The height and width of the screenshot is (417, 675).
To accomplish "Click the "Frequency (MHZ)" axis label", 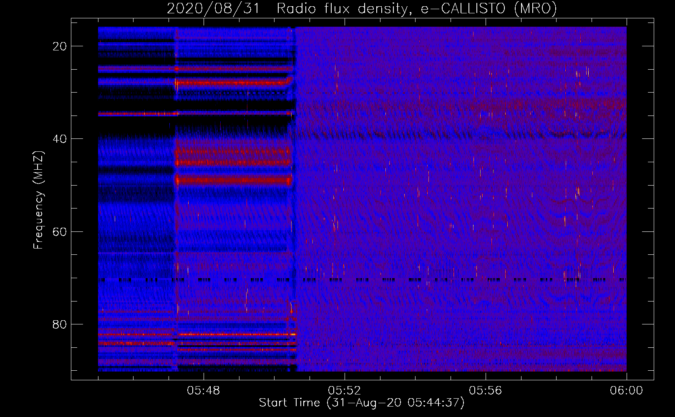I will [x=38, y=200].
